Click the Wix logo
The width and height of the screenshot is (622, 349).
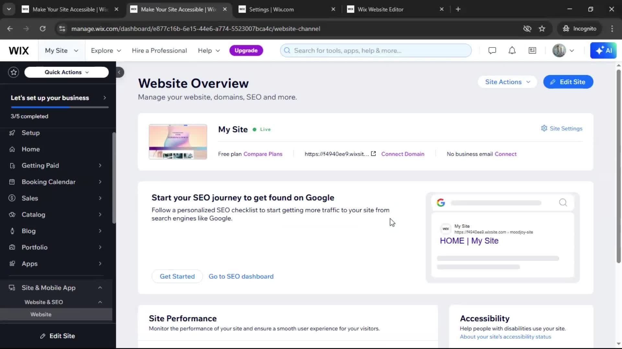pyautogui.click(x=19, y=50)
